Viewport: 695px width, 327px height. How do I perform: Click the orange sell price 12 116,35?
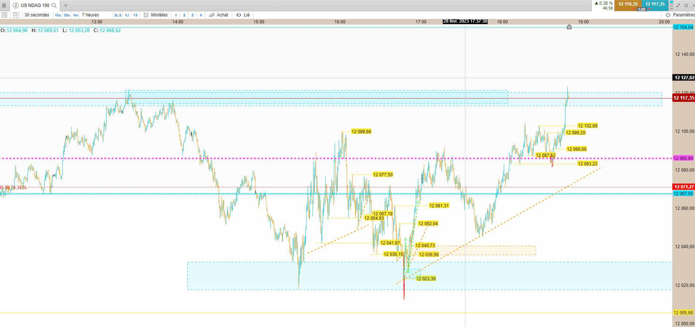tap(628, 4)
